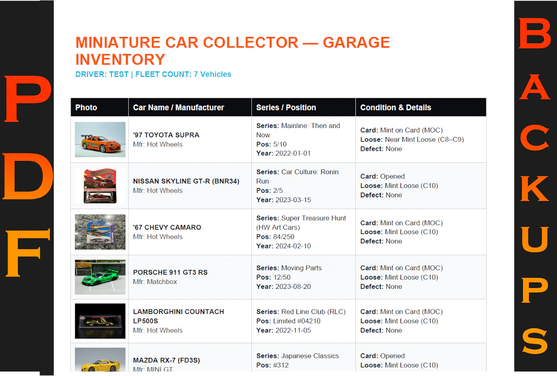This screenshot has height=376, width=557.
Task: Click 'Pos: Limited #04210' text
Action: tap(289, 321)
